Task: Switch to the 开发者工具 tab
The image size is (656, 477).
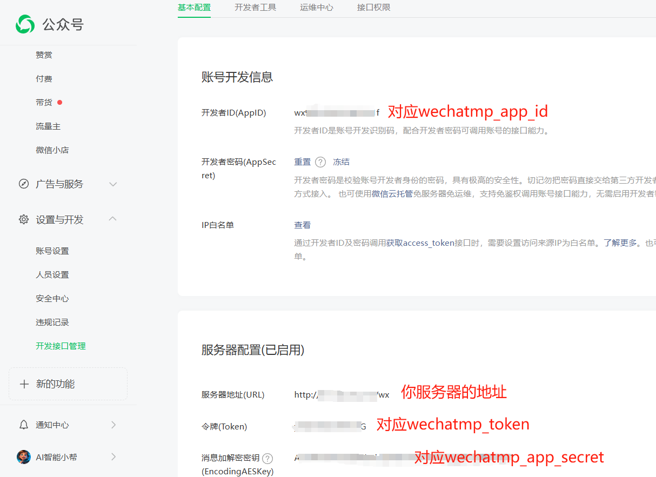Action: click(255, 8)
